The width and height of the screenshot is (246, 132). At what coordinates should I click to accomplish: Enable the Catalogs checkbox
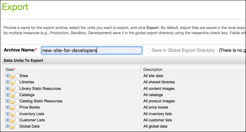click(x=17, y=95)
